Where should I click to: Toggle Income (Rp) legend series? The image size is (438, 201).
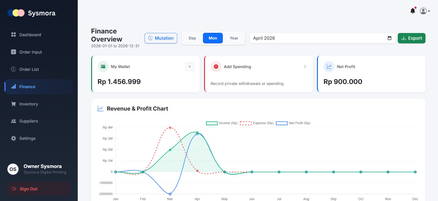[x=222, y=123]
